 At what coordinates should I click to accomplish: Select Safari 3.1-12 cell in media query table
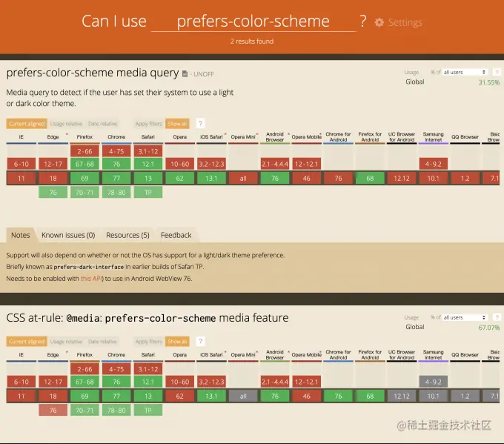pyautogui.click(x=147, y=151)
